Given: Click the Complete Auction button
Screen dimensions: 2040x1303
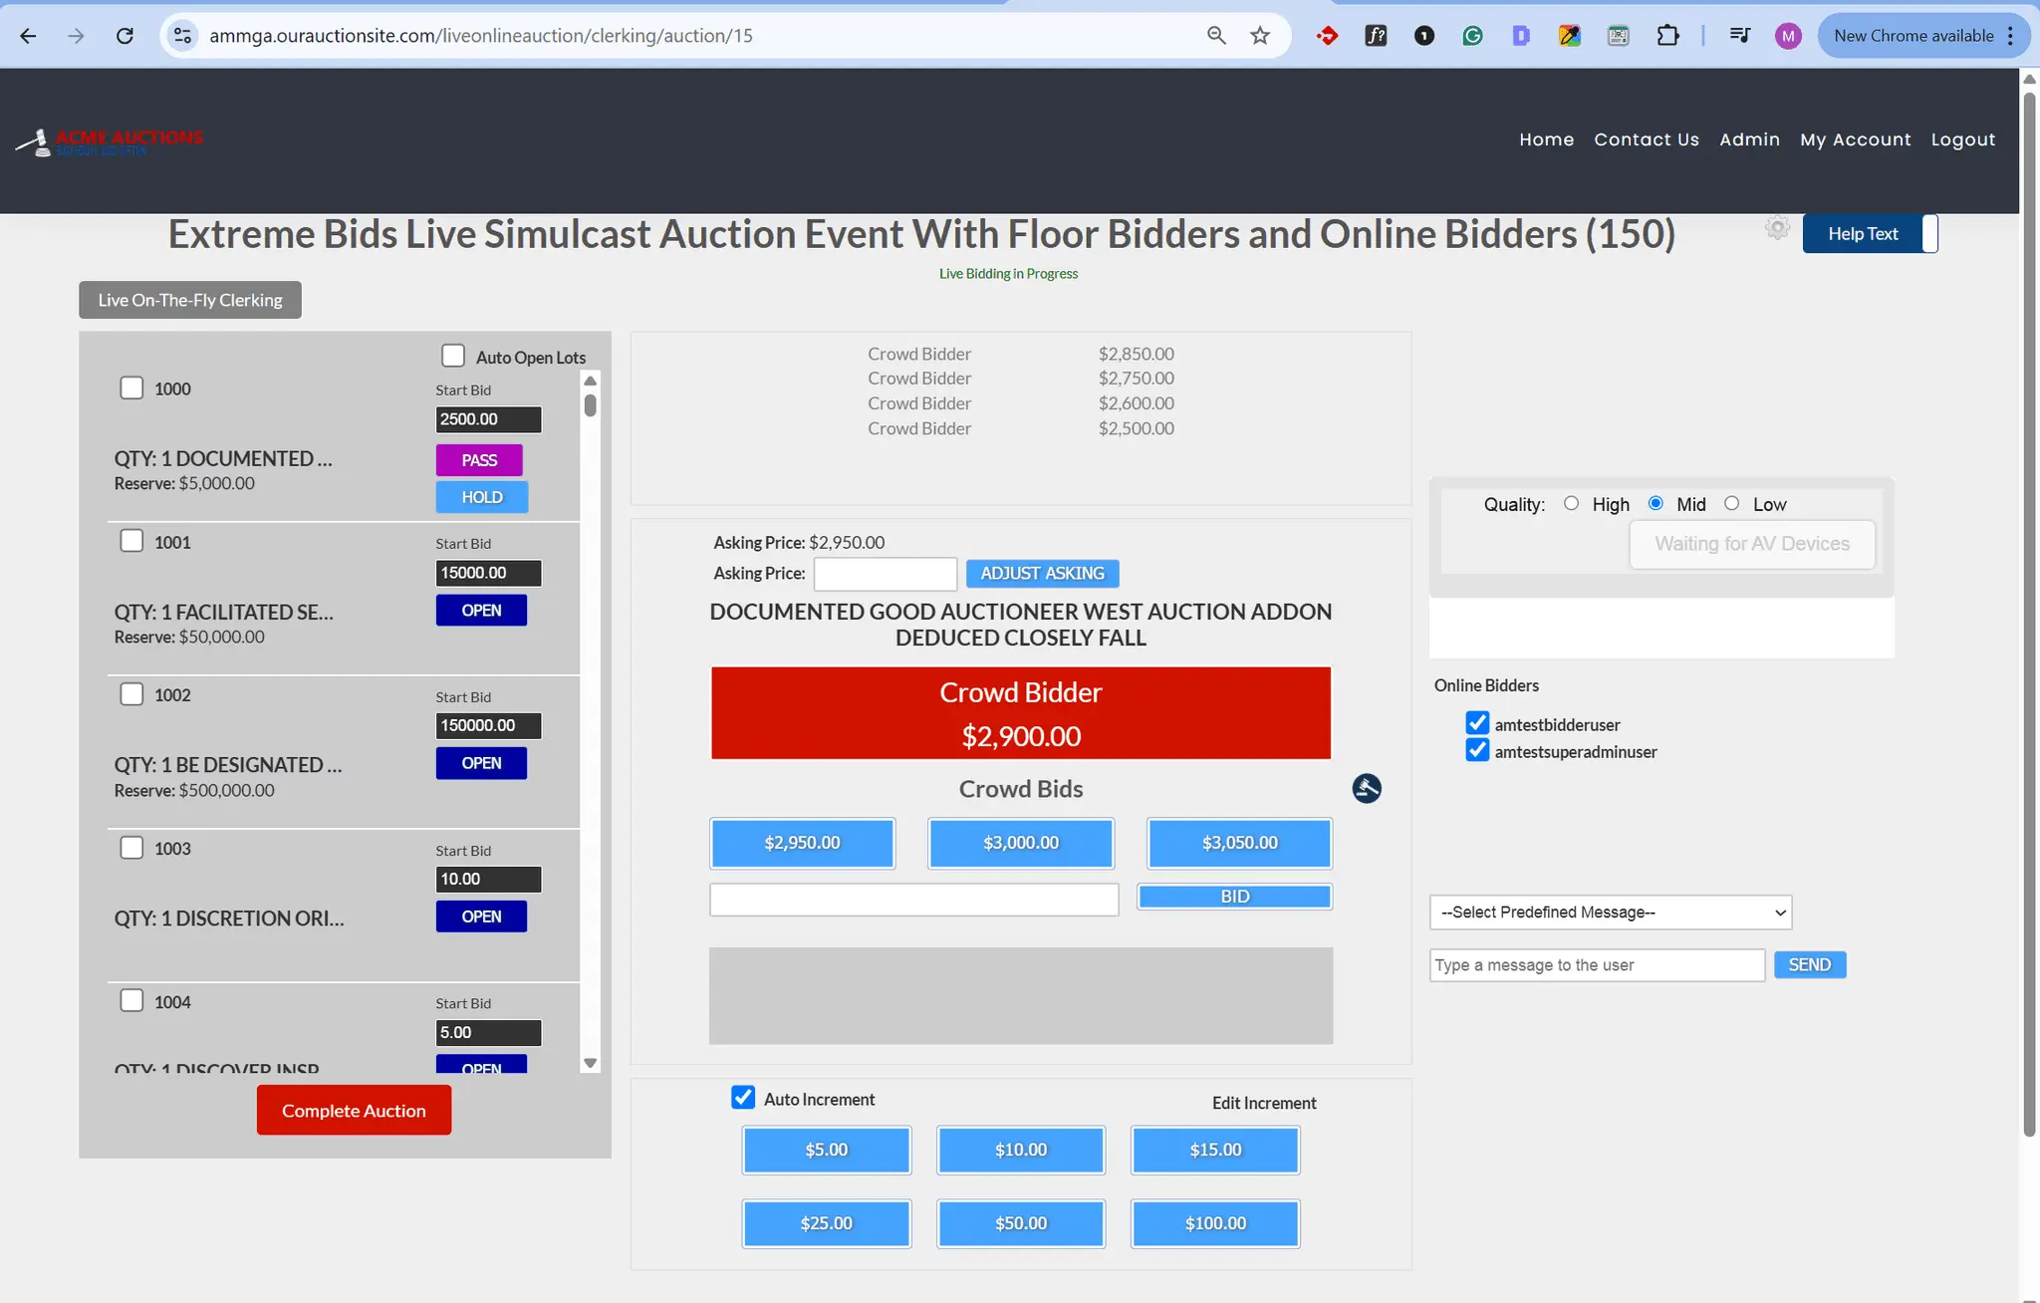Looking at the screenshot, I should (354, 1111).
